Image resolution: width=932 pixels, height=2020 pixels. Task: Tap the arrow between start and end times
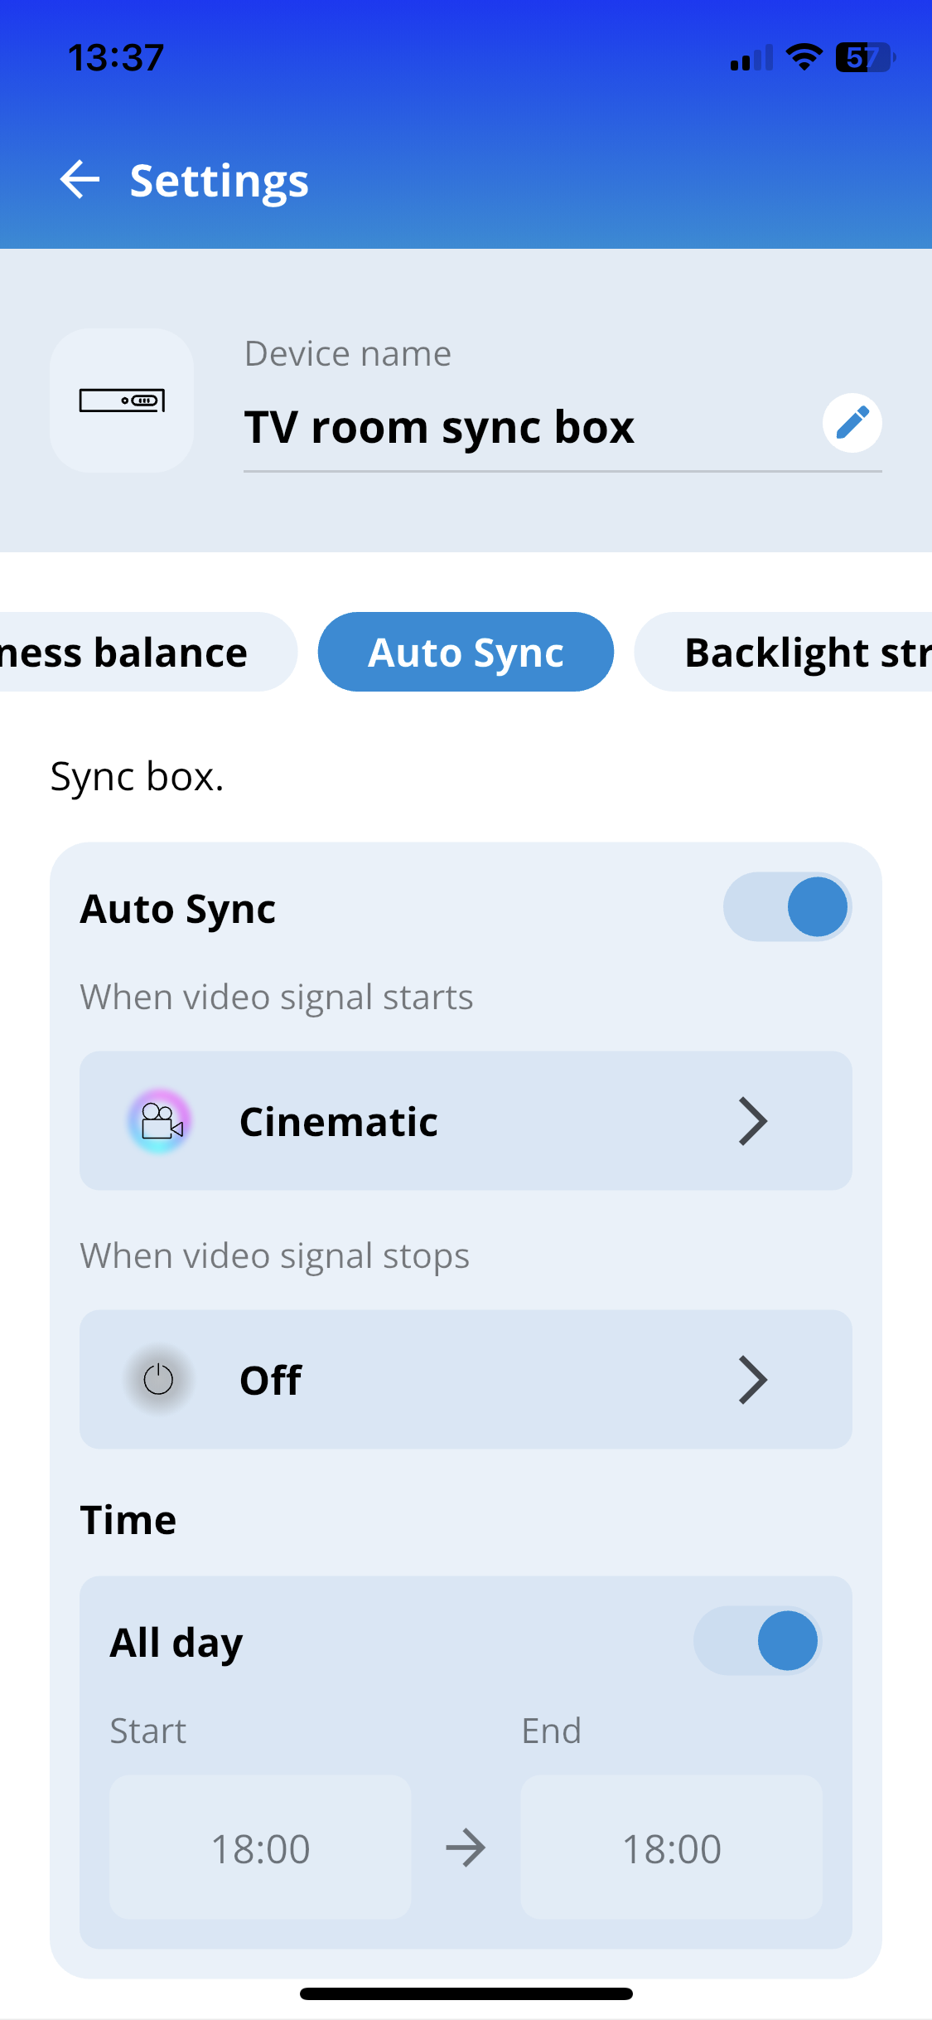[x=466, y=1848]
